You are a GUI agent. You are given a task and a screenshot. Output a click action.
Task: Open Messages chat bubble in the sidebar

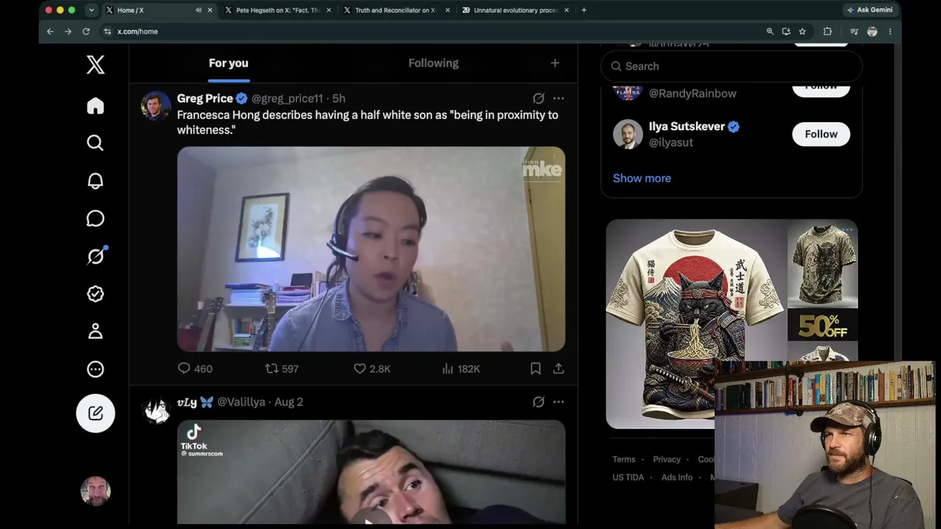(x=96, y=218)
